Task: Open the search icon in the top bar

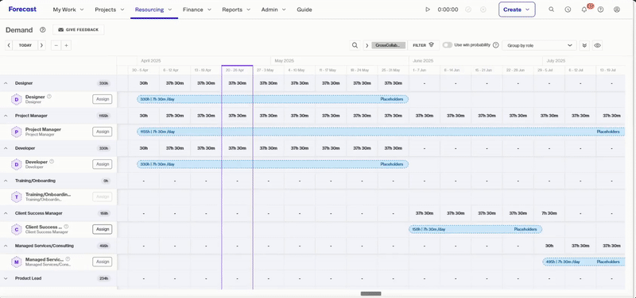Action: (x=551, y=10)
